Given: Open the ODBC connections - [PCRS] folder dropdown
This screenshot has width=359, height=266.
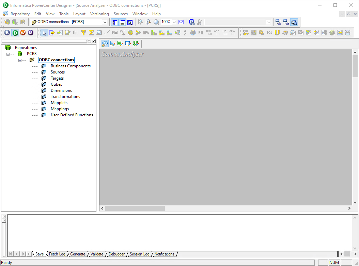Looking at the screenshot, I should coord(105,22).
